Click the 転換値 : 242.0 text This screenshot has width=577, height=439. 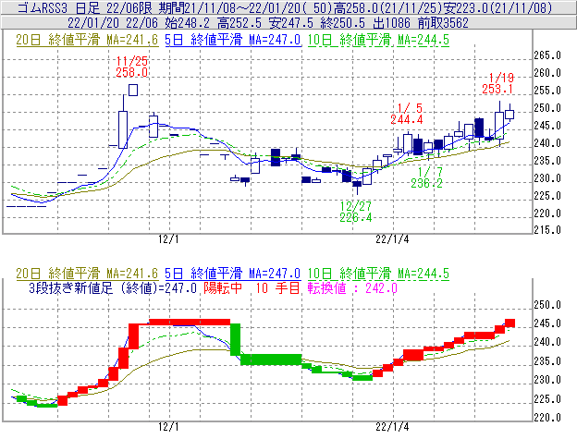tap(352, 287)
